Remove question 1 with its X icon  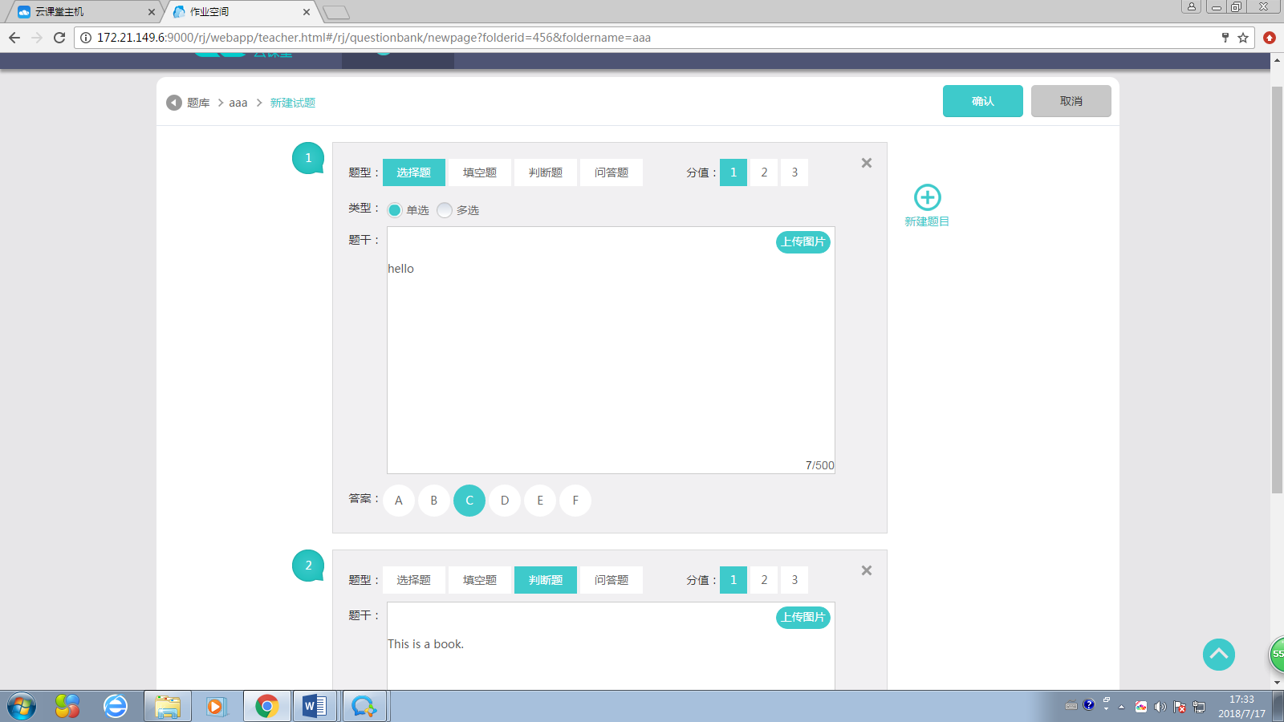click(866, 163)
